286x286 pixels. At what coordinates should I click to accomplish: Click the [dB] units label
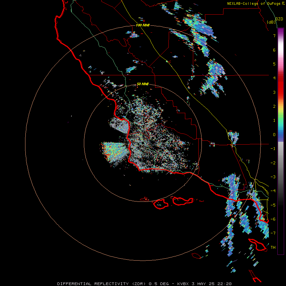click(x=271, y=22)
